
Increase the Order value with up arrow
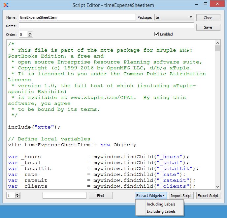pyautogui.click(x=30, y=33)
